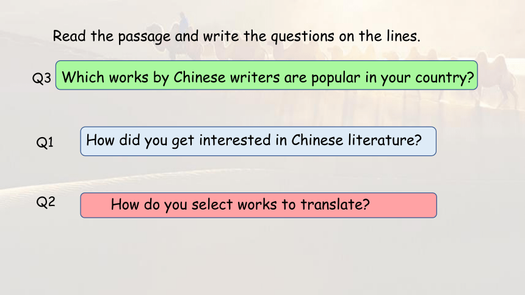
Task: Click the word 'questions' in the instruction
Action: tap(302, 37)
